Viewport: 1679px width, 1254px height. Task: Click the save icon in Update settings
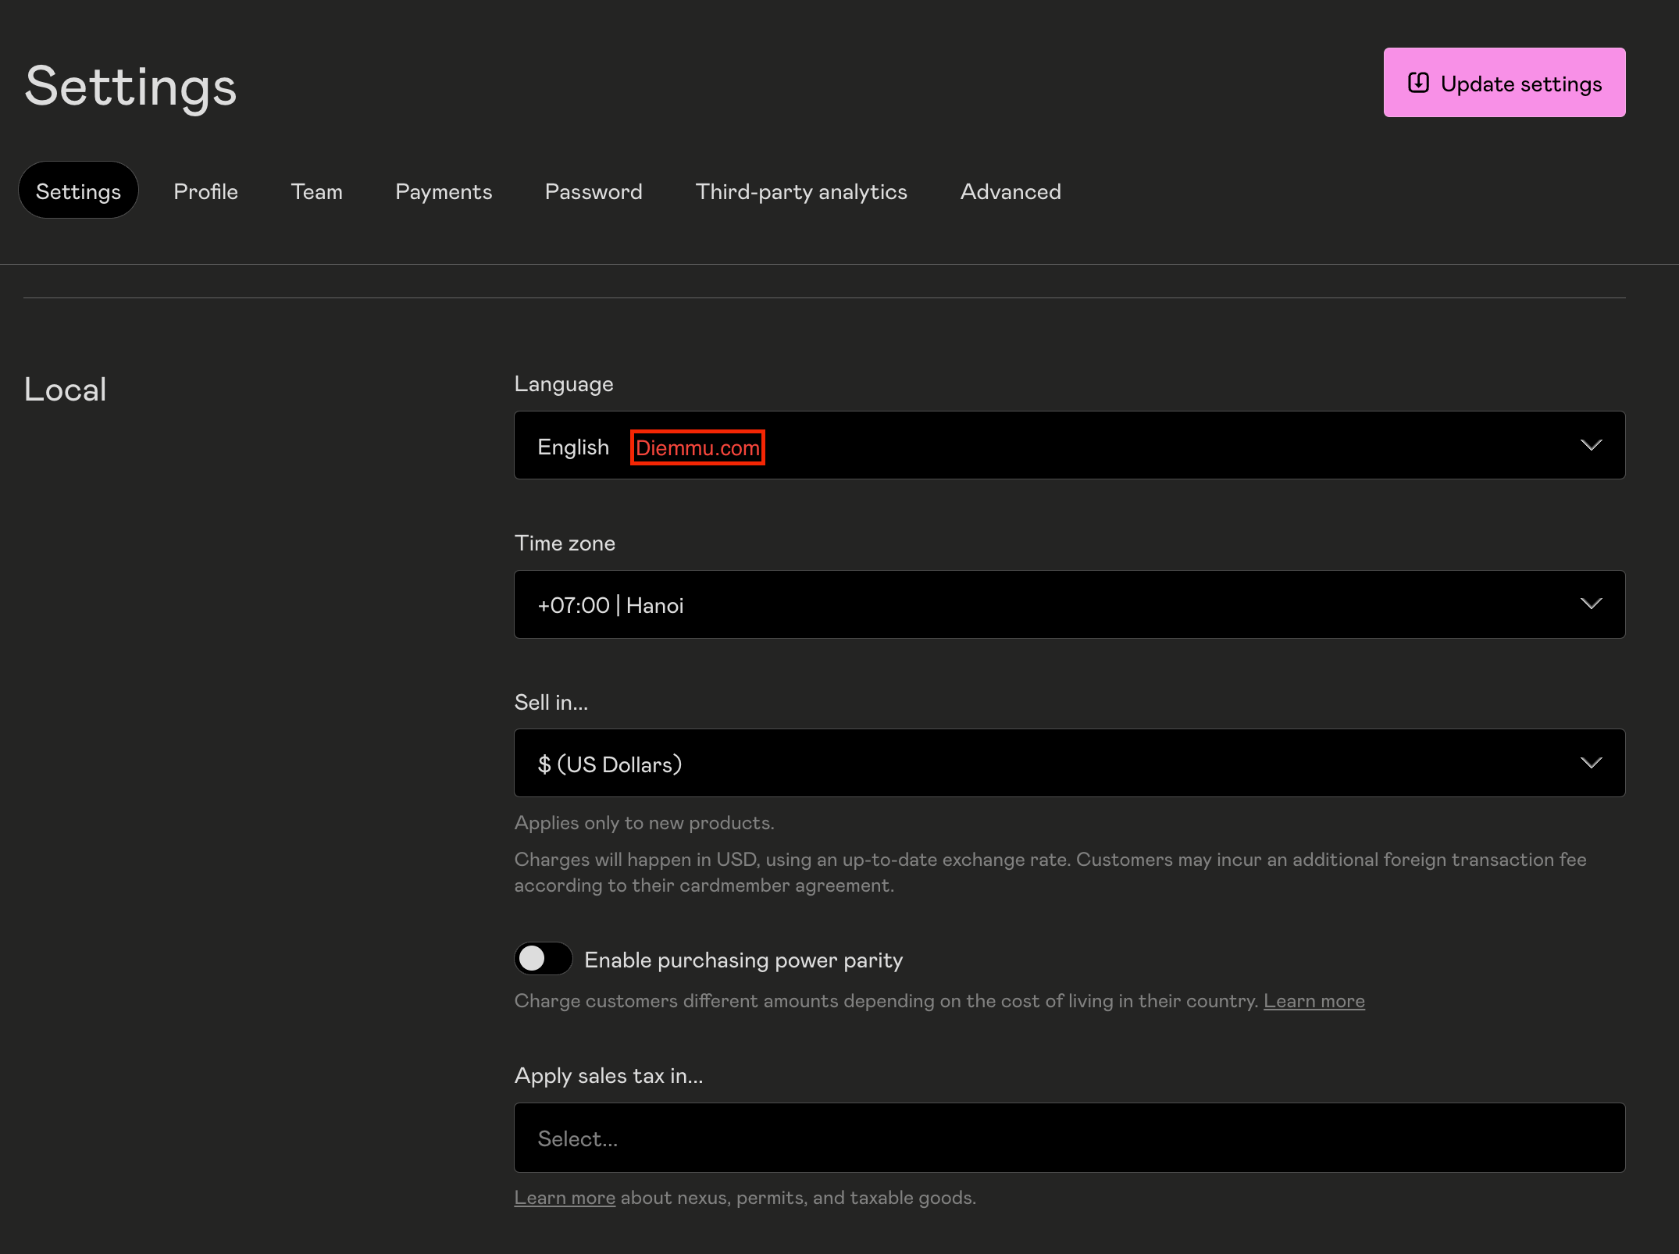point(1418,83)
